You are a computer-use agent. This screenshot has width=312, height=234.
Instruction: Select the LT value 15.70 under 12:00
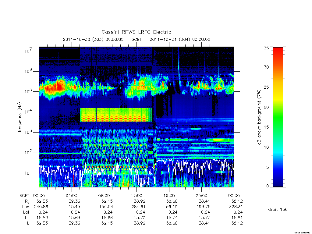click(140, 218)
